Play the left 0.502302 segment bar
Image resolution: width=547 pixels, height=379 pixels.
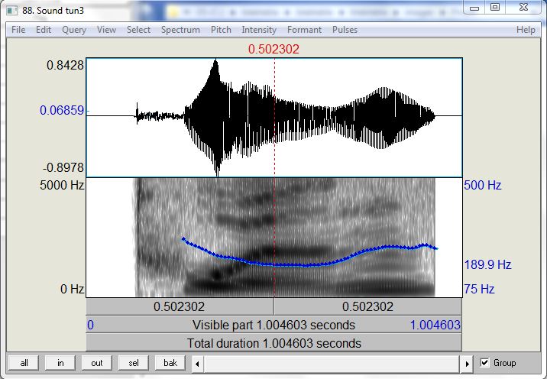[x=180, y=306]
